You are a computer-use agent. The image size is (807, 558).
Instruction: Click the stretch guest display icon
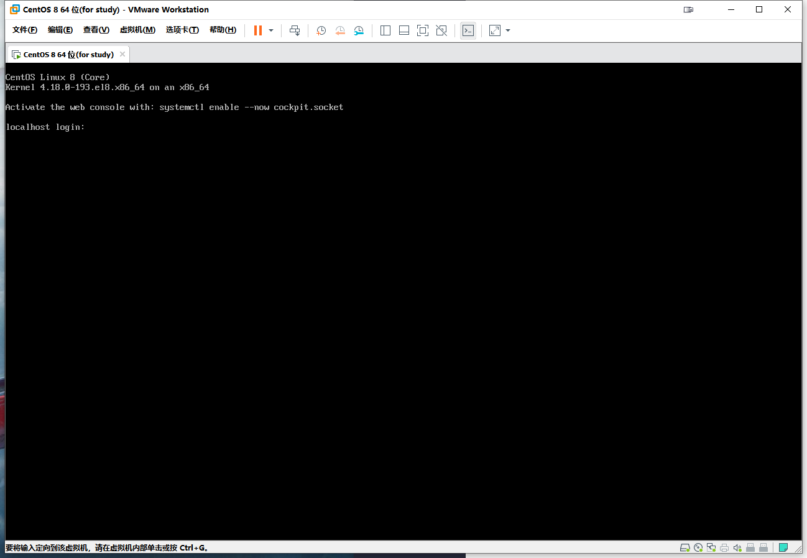(x=495, y=30)
